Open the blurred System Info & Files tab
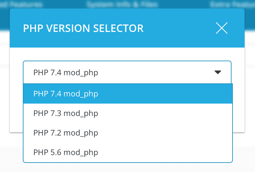The height and width of the screenshot is (172, 255). point(122,5)
